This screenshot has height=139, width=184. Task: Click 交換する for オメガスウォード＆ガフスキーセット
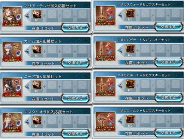(168, 27)
